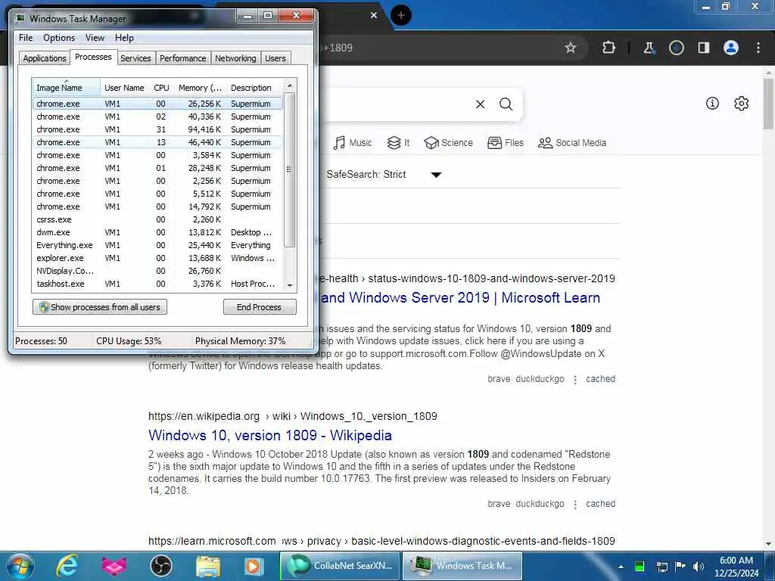Launch OBS Studio from the taskbar
This screenshot has height=581, width=775.
(160, 566)
